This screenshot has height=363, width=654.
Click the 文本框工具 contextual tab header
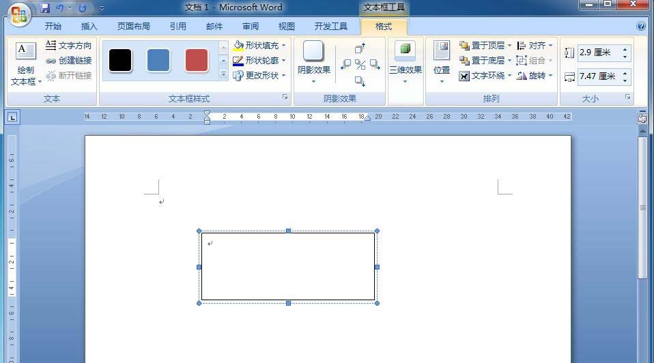tap(384, 8)
